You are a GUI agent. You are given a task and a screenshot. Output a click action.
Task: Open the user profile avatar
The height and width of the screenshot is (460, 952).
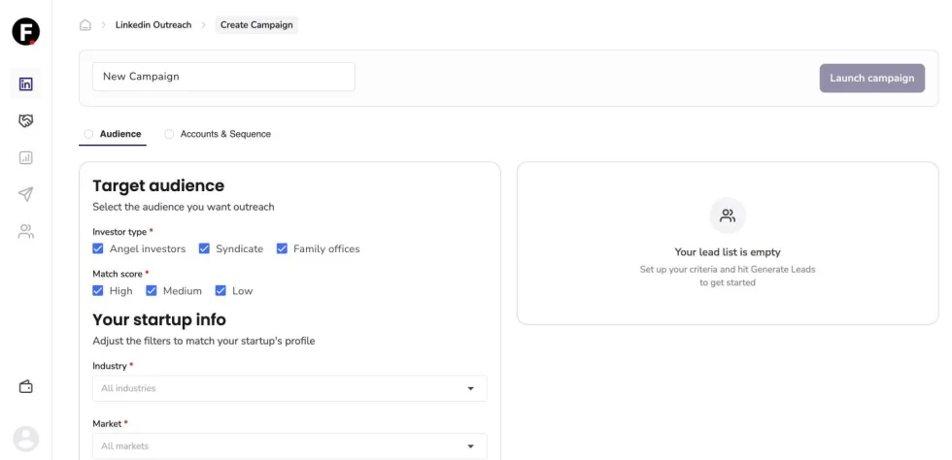tap(26, 439)
